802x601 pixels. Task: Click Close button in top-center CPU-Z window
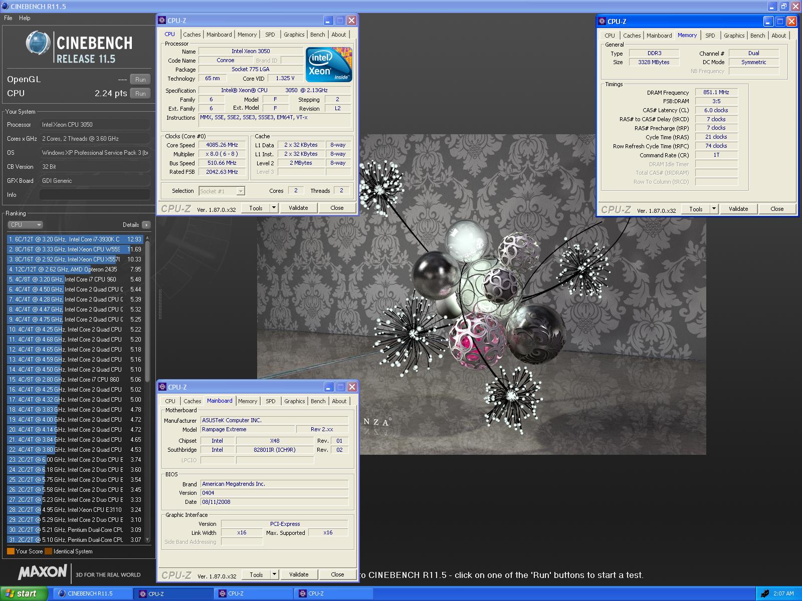(337, 208)
